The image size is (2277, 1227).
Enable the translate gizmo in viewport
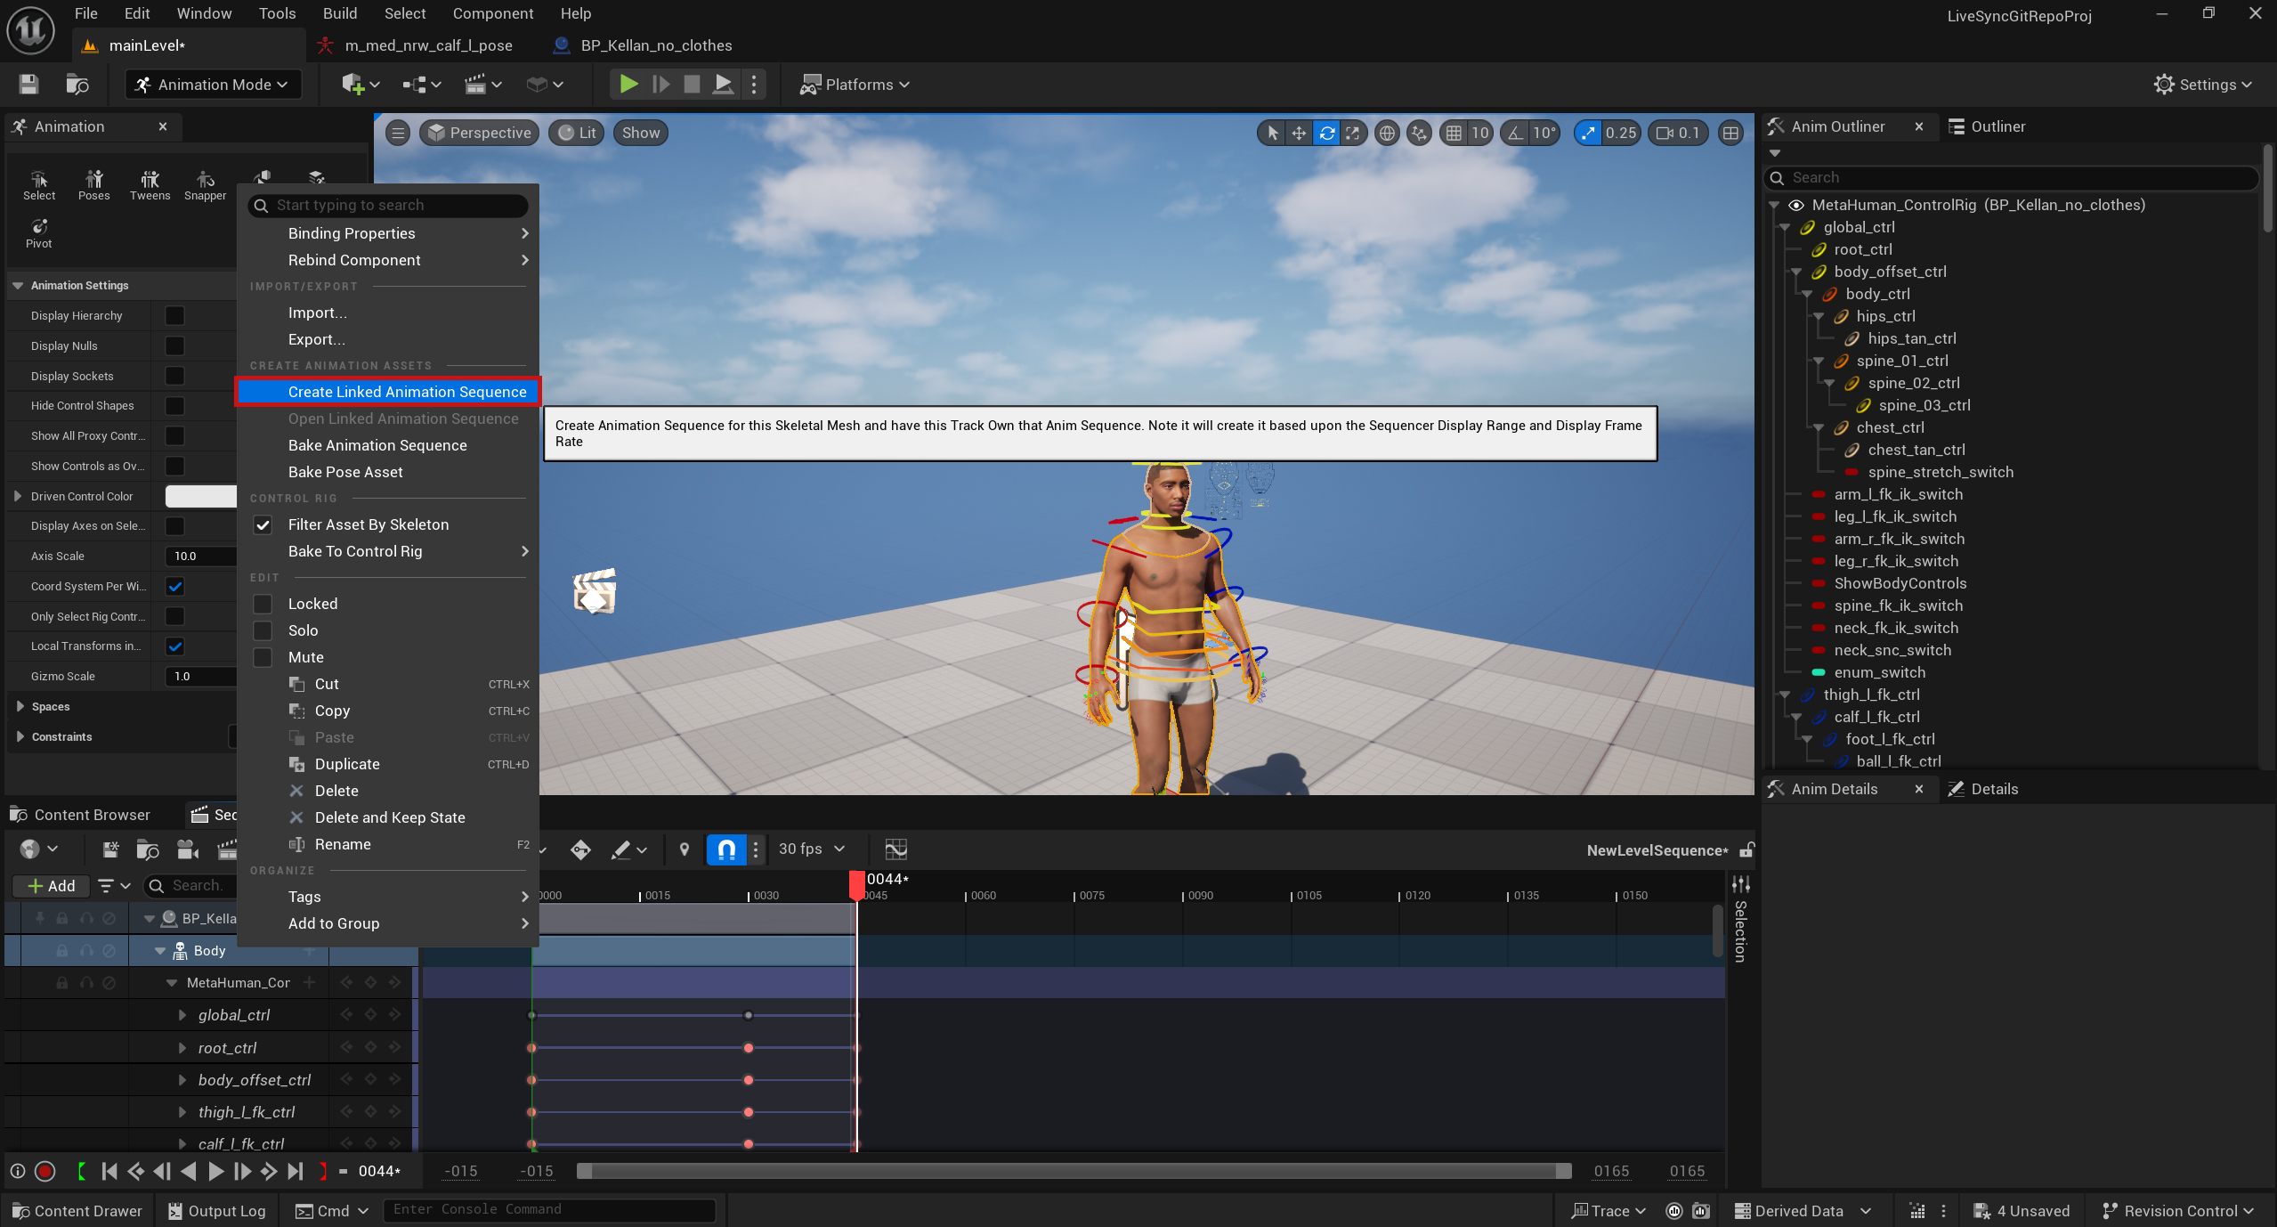pos(1299,133)
